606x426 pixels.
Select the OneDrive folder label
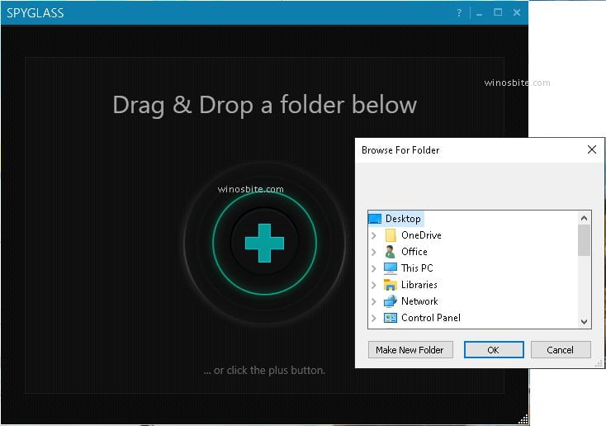(421, 235)
